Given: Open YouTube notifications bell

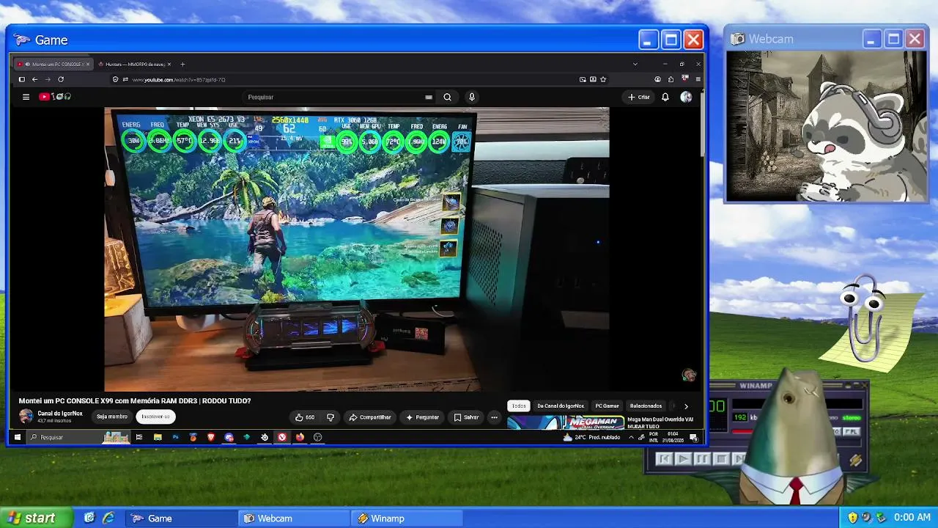Looking at the screenshot, I should 665,97.
